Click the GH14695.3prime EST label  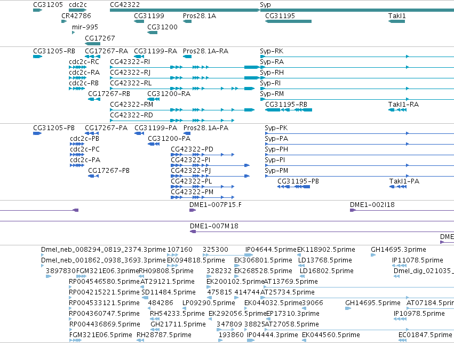pos(399,250)
